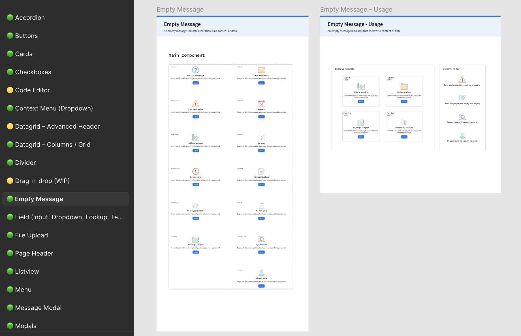The width and height of the screenshot is (521, 336).
Task: Select the 'Error loading data (icon-empty-error-loading)' caption
Action: [x=462, y=85]
